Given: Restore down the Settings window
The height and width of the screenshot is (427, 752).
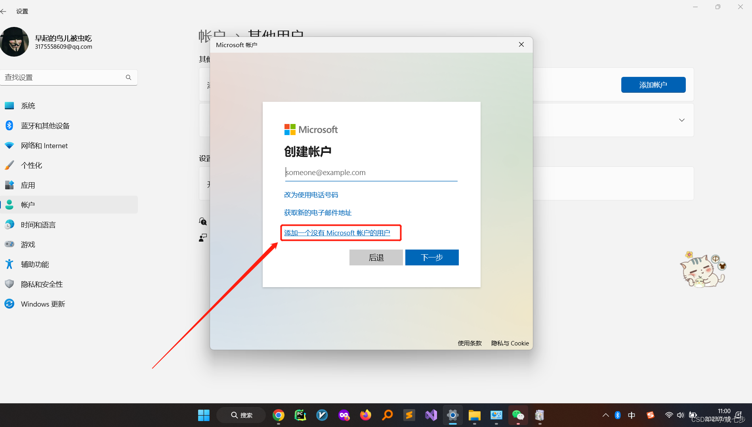Looking at the screenshot, I should click(718, 7).
